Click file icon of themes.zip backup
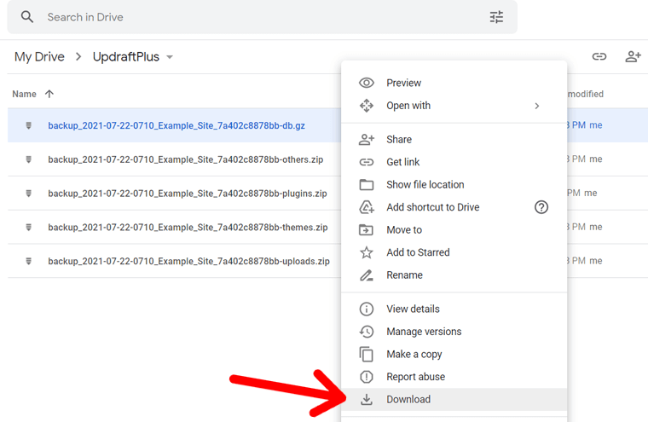 tap(28, 227)
